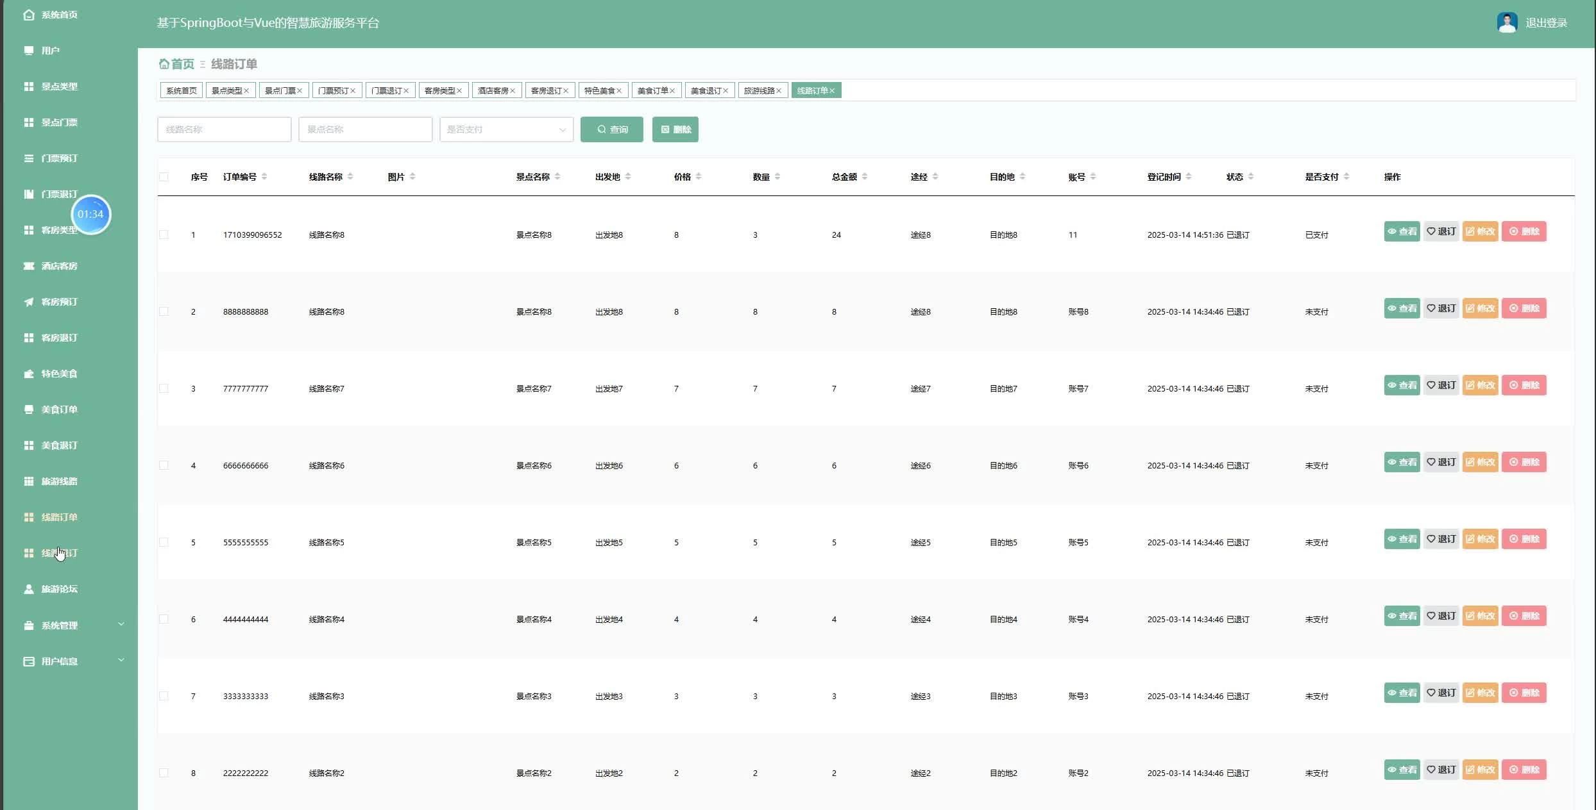The image size is (1596, 810).
Task: Click the user avatar icon at top right
Action: [x=1506, y=22]
